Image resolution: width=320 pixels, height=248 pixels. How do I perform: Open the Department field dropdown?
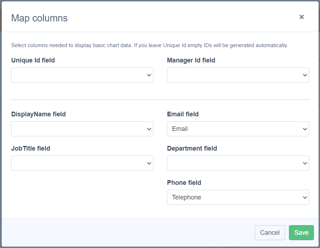coord(238,163)
